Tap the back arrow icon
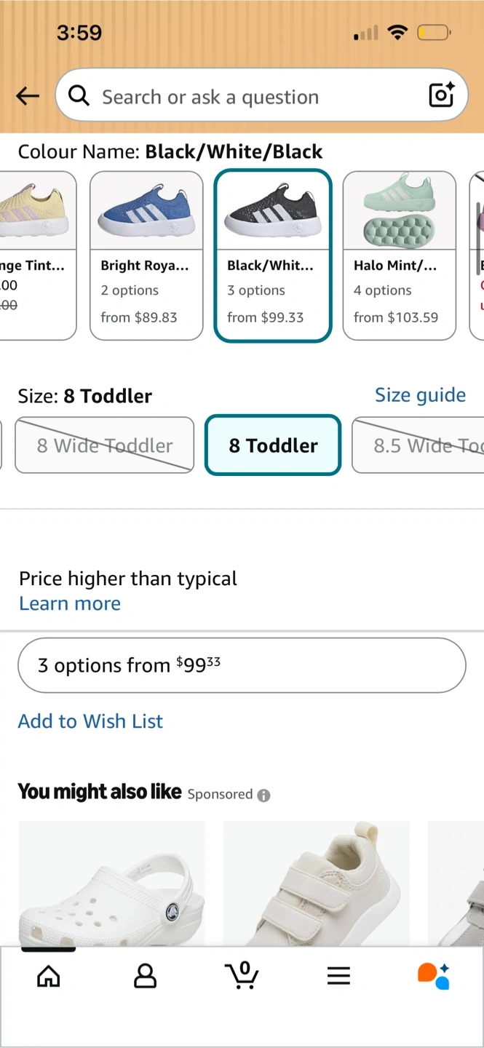The height and width of the screenshot is (1048, 484). coord(28,96)
